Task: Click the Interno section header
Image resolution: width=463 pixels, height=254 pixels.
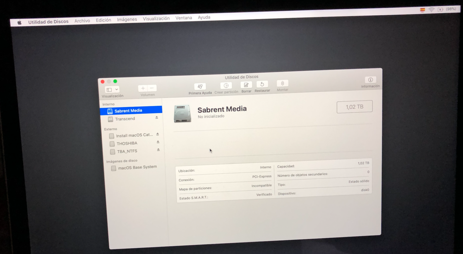Action: (x=108, y=104)
